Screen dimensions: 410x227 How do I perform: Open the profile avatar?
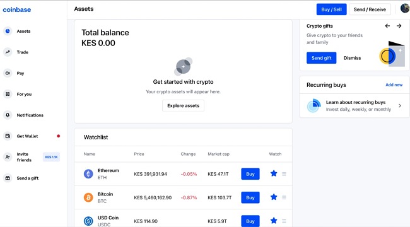click(405, 8)
